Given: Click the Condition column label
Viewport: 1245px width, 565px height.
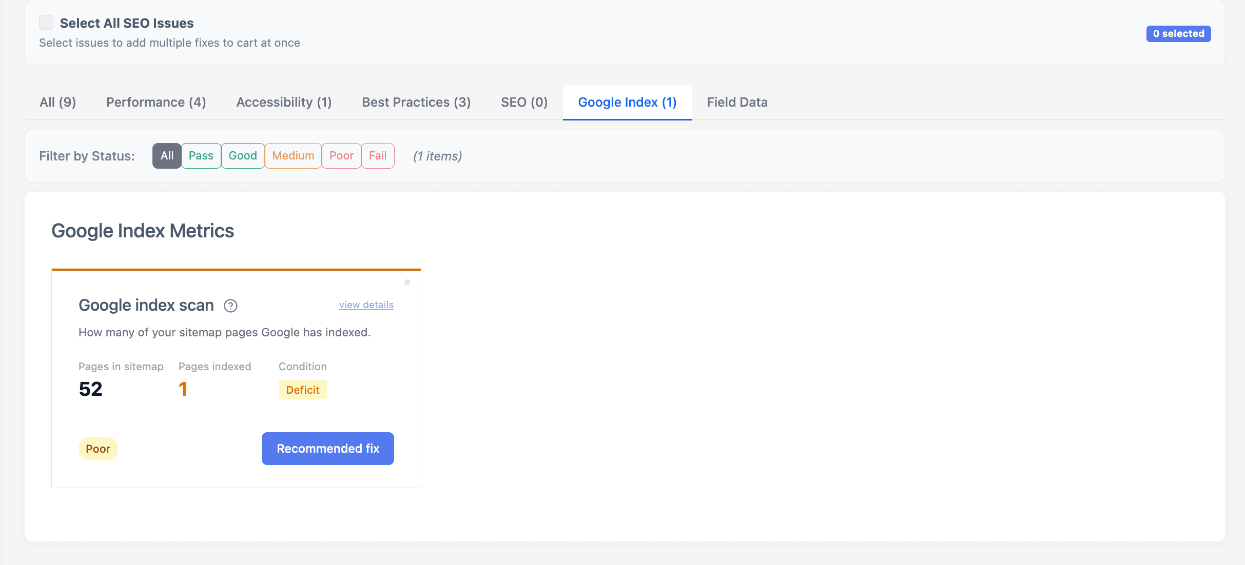Looking at the screenshot, I should (x=303, y=367).
